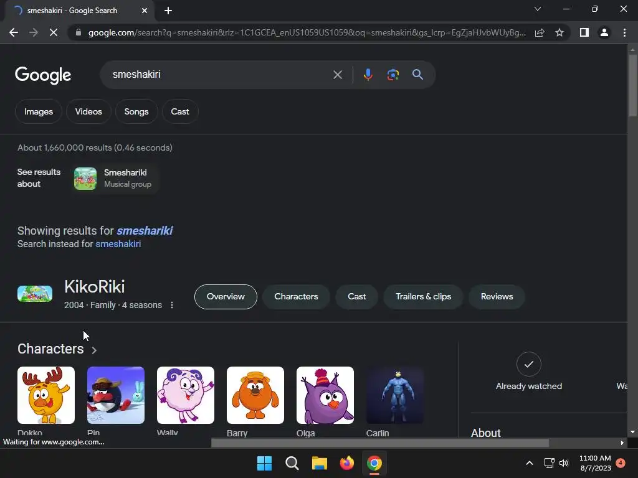Screen dimensions: 638x478
Task: Open the KikoRiki title heading
Action: 95,287
